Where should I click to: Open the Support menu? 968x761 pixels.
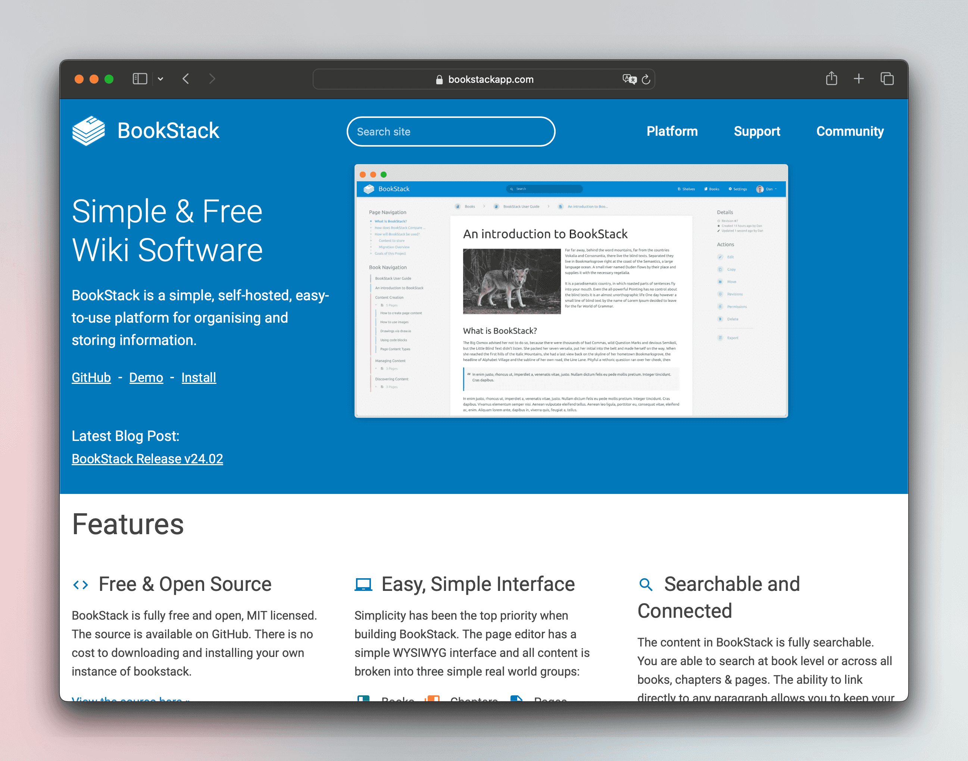pyautogui.click(x=757, y=131)
